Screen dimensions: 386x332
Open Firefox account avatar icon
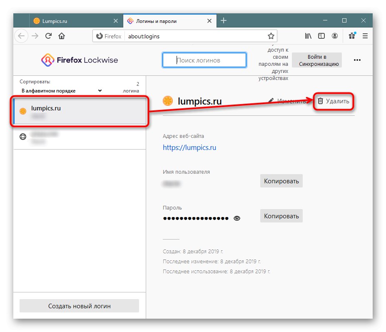click(334, 36)
